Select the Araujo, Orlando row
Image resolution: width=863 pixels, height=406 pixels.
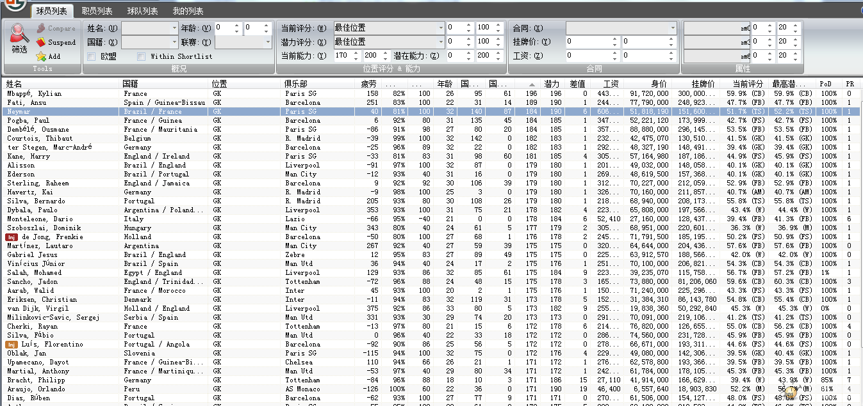(431, 389)
